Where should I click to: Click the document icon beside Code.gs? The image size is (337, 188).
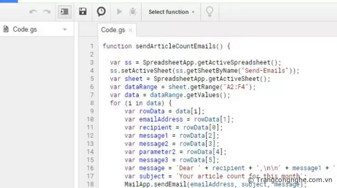6,30
